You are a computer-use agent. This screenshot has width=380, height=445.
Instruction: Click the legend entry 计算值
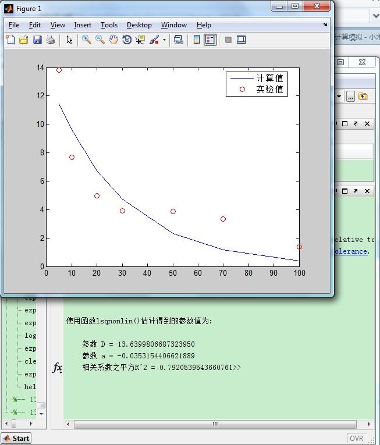[x=270, y=78]
